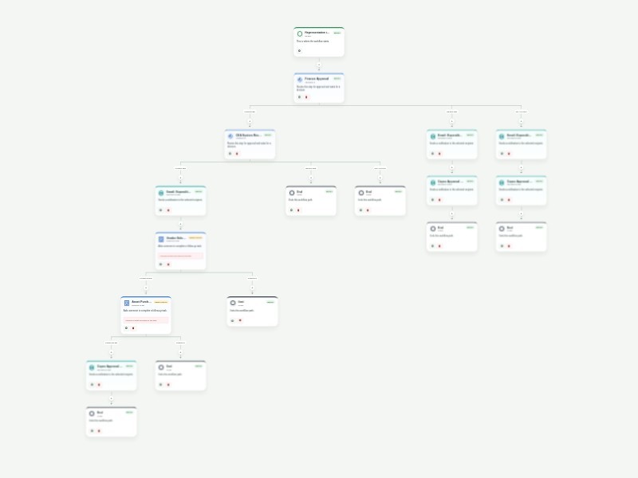Open gear on End node beside Asset Purch...
This screenshot has height=478, width=638.
point(233,320)
